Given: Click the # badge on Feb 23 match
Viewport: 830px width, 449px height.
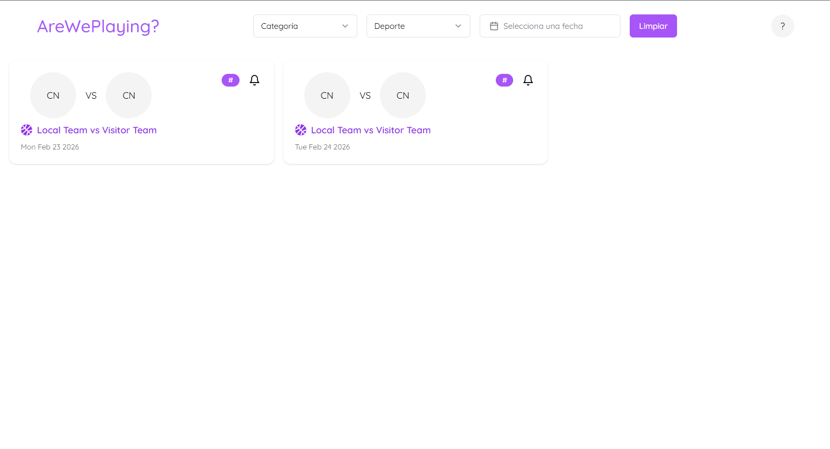Looking at the screenshot, I should (230, 80).
